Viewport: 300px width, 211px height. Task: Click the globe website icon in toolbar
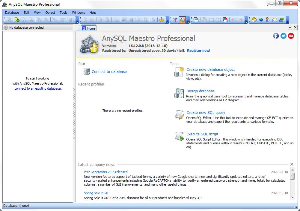click(261, 20)
